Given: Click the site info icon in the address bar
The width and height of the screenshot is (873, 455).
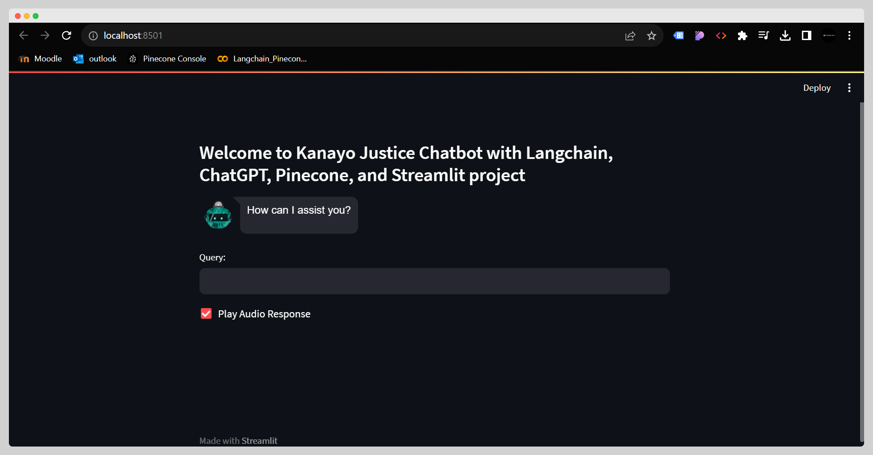Looking at the screenshot, I should click(x=93, y=36).
